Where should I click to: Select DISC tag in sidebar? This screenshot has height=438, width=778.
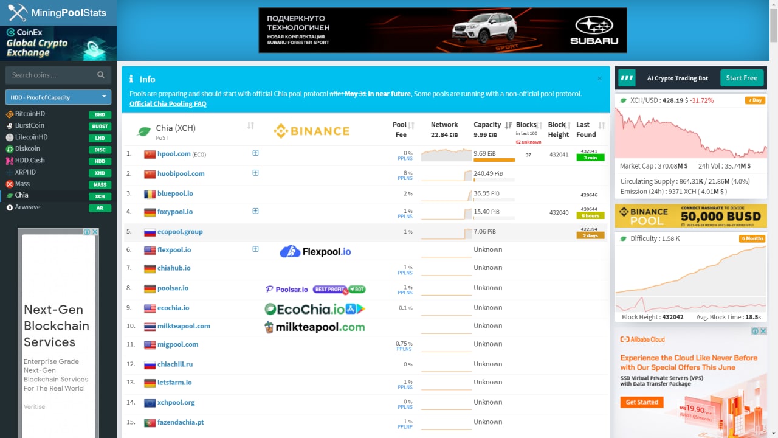(x=100, y=150)
